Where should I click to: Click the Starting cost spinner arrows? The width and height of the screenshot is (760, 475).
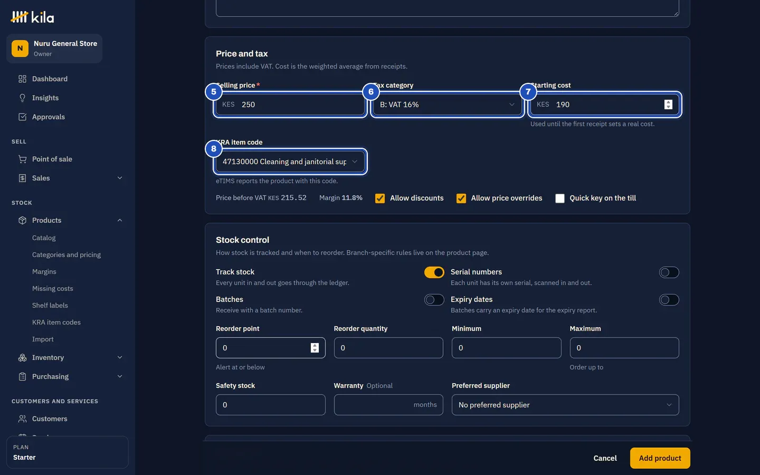tap(668, 104)
